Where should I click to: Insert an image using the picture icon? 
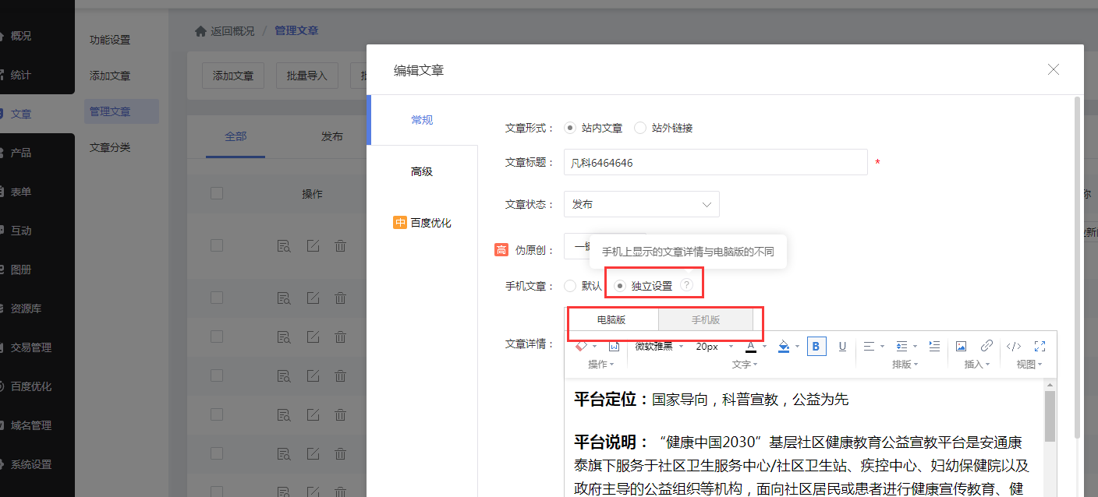[961, 346]
